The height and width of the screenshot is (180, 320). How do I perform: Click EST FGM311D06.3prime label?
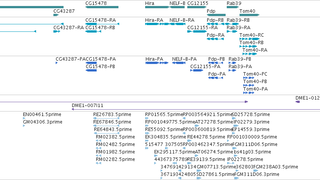[257, 174]
